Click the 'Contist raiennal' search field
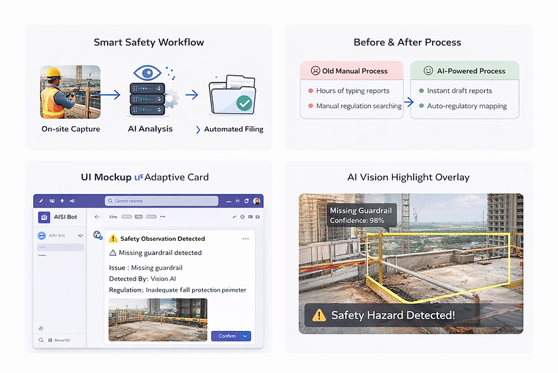Viewport: 558px width, 373px height. tap(161, 201)
